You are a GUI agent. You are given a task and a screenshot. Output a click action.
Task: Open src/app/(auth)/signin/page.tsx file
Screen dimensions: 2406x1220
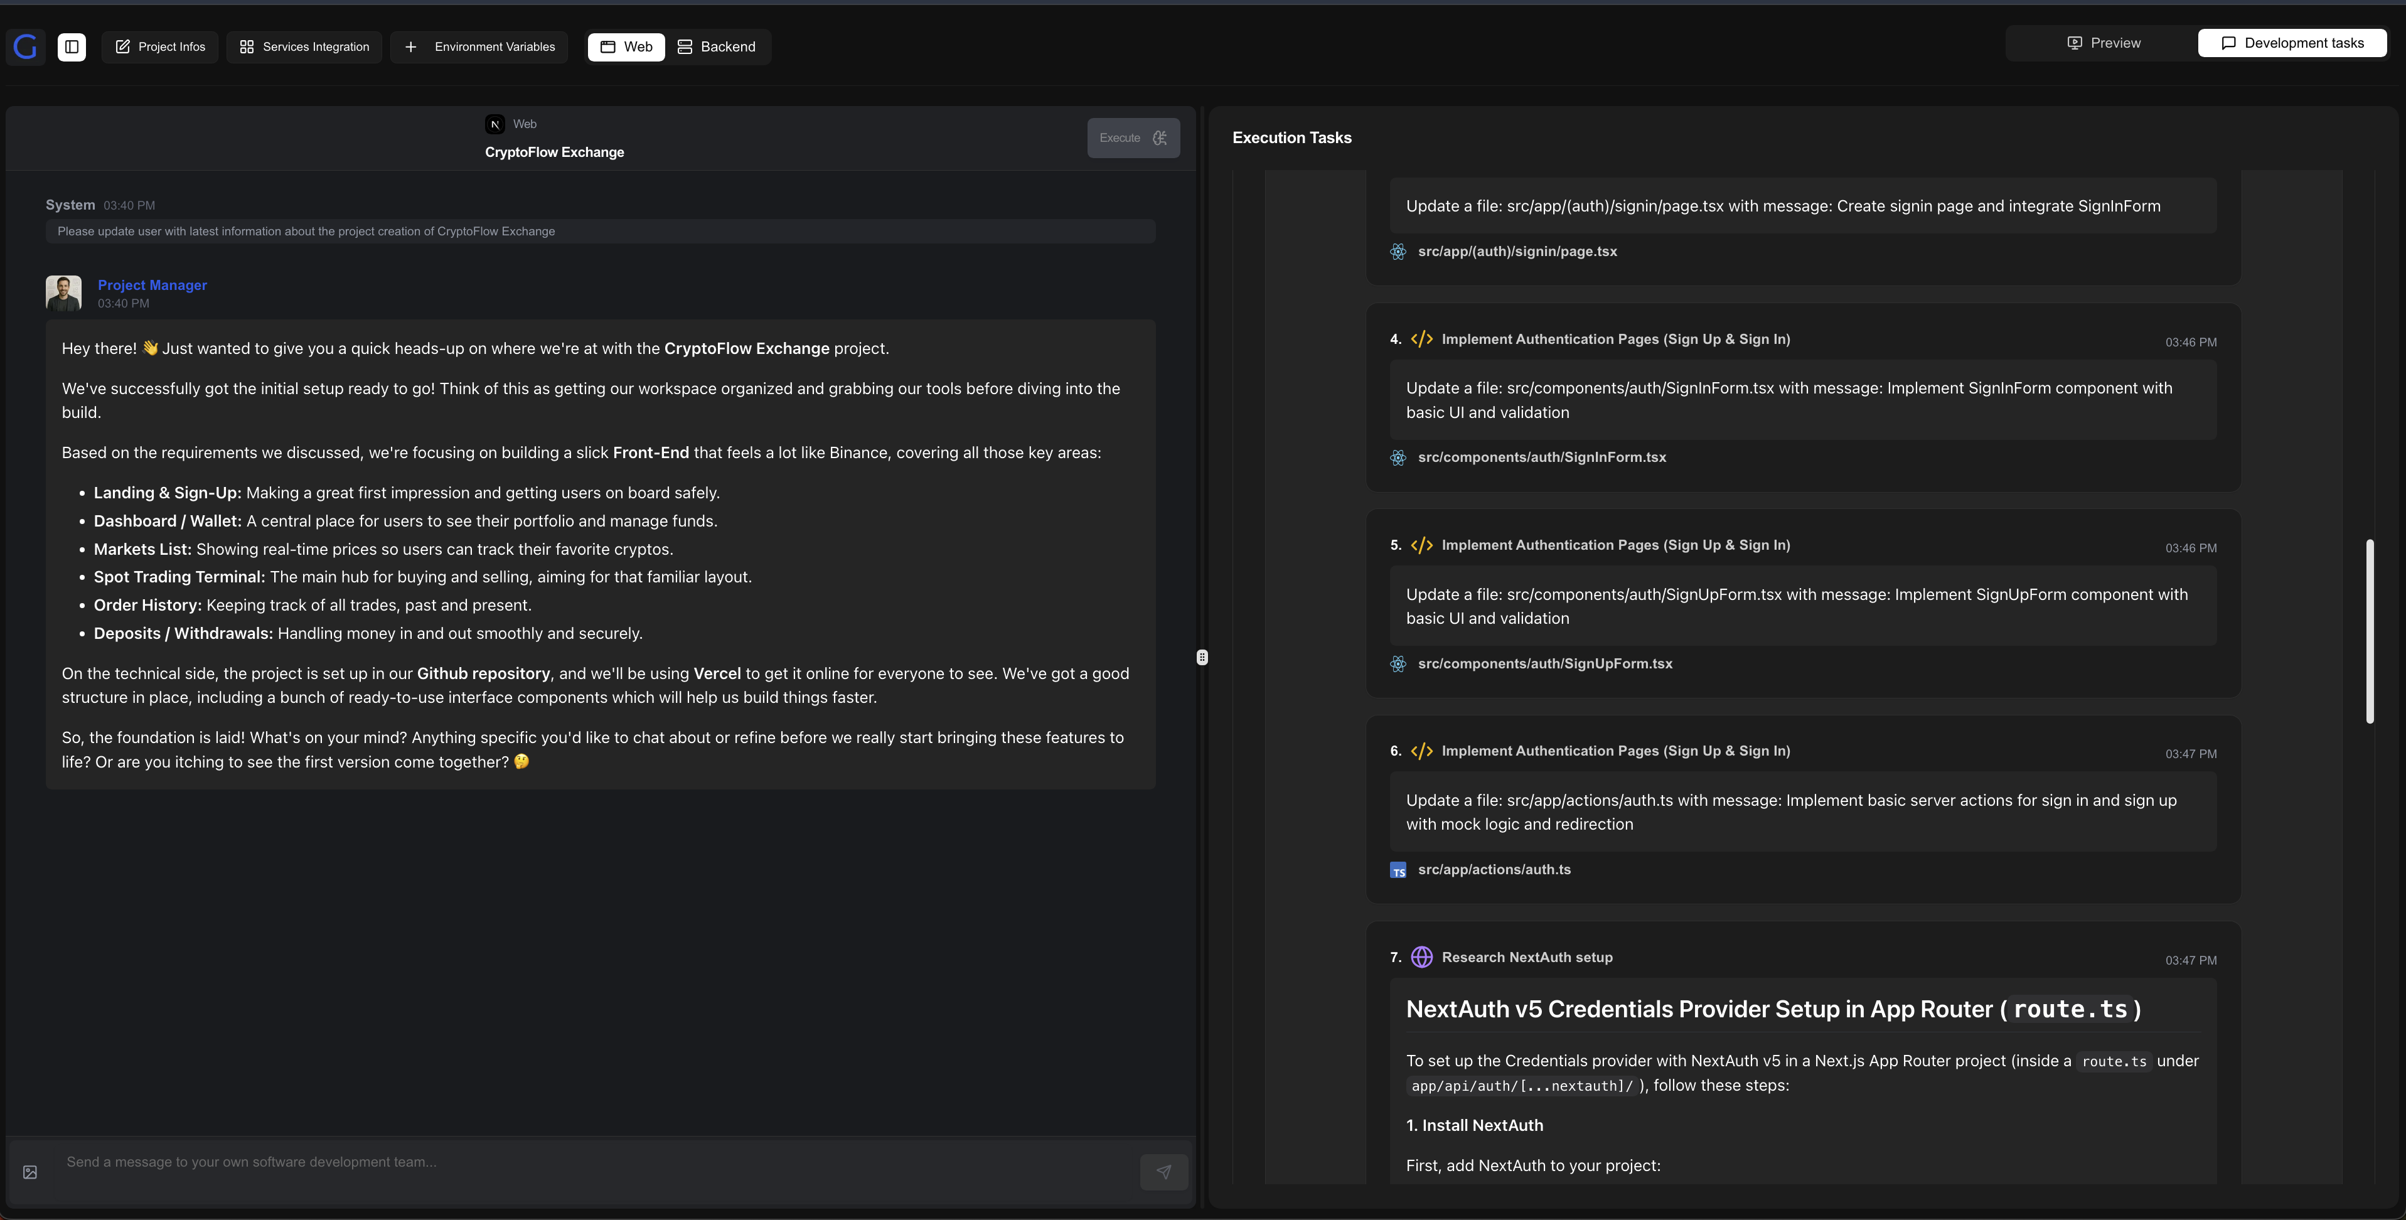[1518, 251]
